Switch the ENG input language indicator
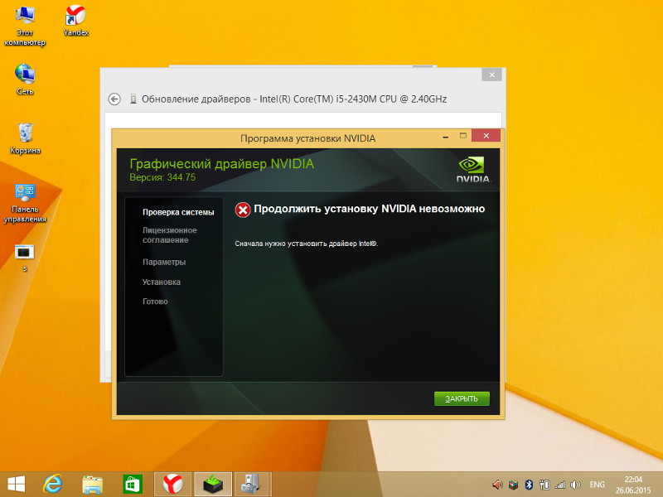Screen dimensions: 663x497 pyautogui.click(x=597, y=485)
